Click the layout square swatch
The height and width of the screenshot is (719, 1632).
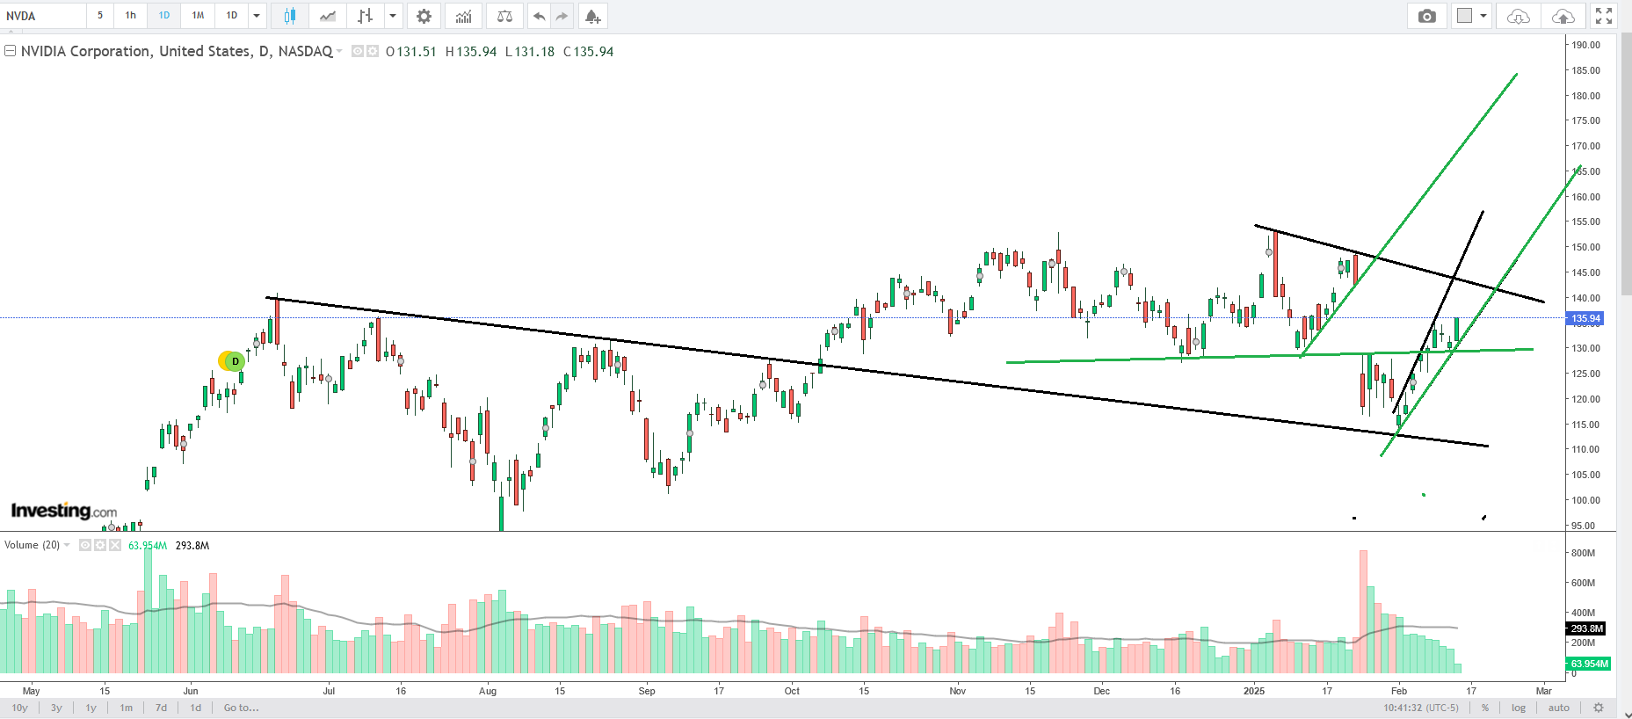coord(1464,16)
